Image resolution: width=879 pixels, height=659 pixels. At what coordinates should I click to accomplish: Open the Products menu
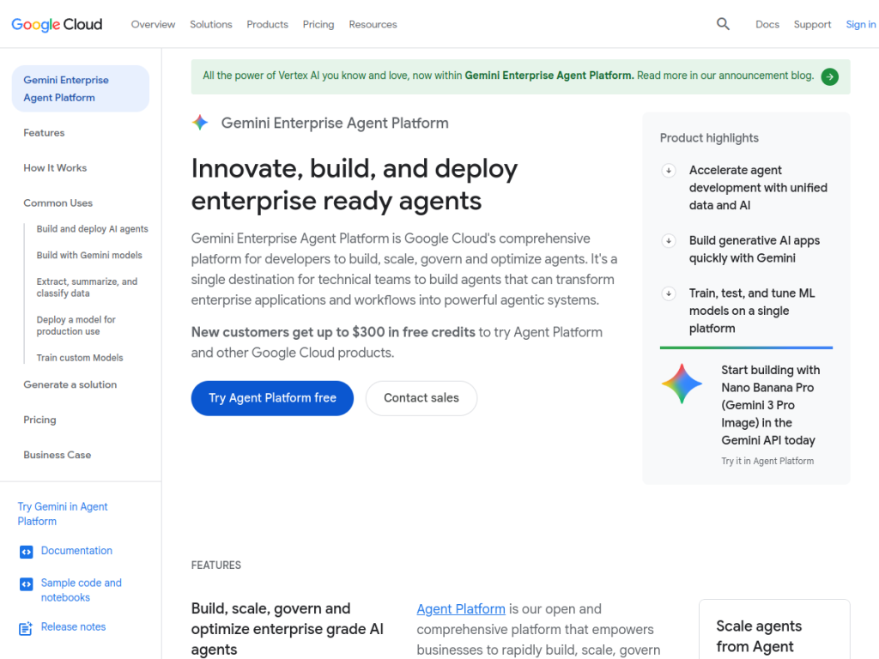(x=268, y=25)
